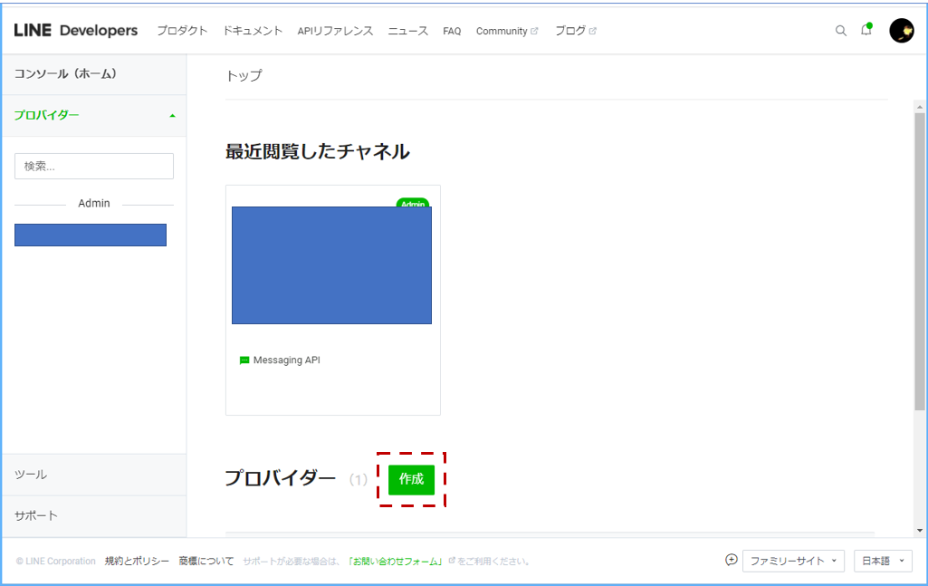The width and height of the screenshot is (928, 586).
Task: Select プロダクト in the top navigation
Action: pyautogui.click(x=182, y=30)
